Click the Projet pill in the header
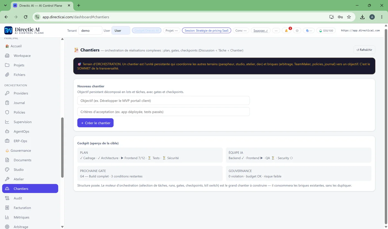Image resolution: width=388 pixels, height=229 pixels. pyautogui.click(x=172, y=30)
